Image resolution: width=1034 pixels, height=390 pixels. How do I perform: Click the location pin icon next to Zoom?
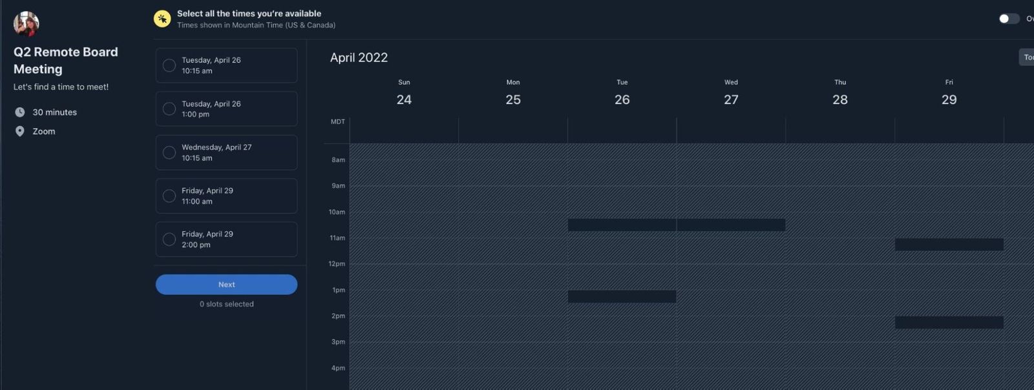(20, 131)
